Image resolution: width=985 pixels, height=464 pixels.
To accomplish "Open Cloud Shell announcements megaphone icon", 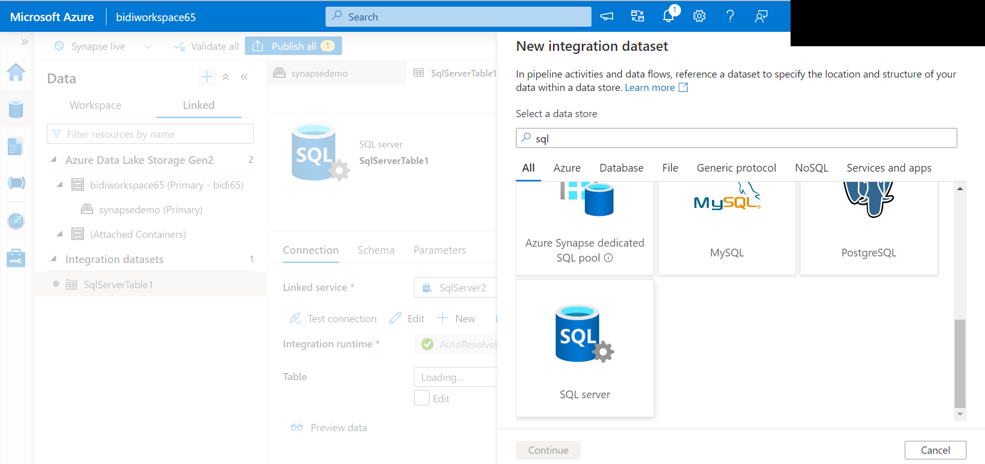I will point(607,16).
